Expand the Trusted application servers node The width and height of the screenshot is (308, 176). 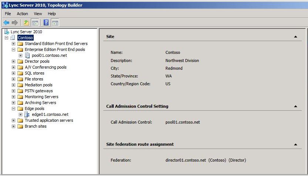[13, 120]
